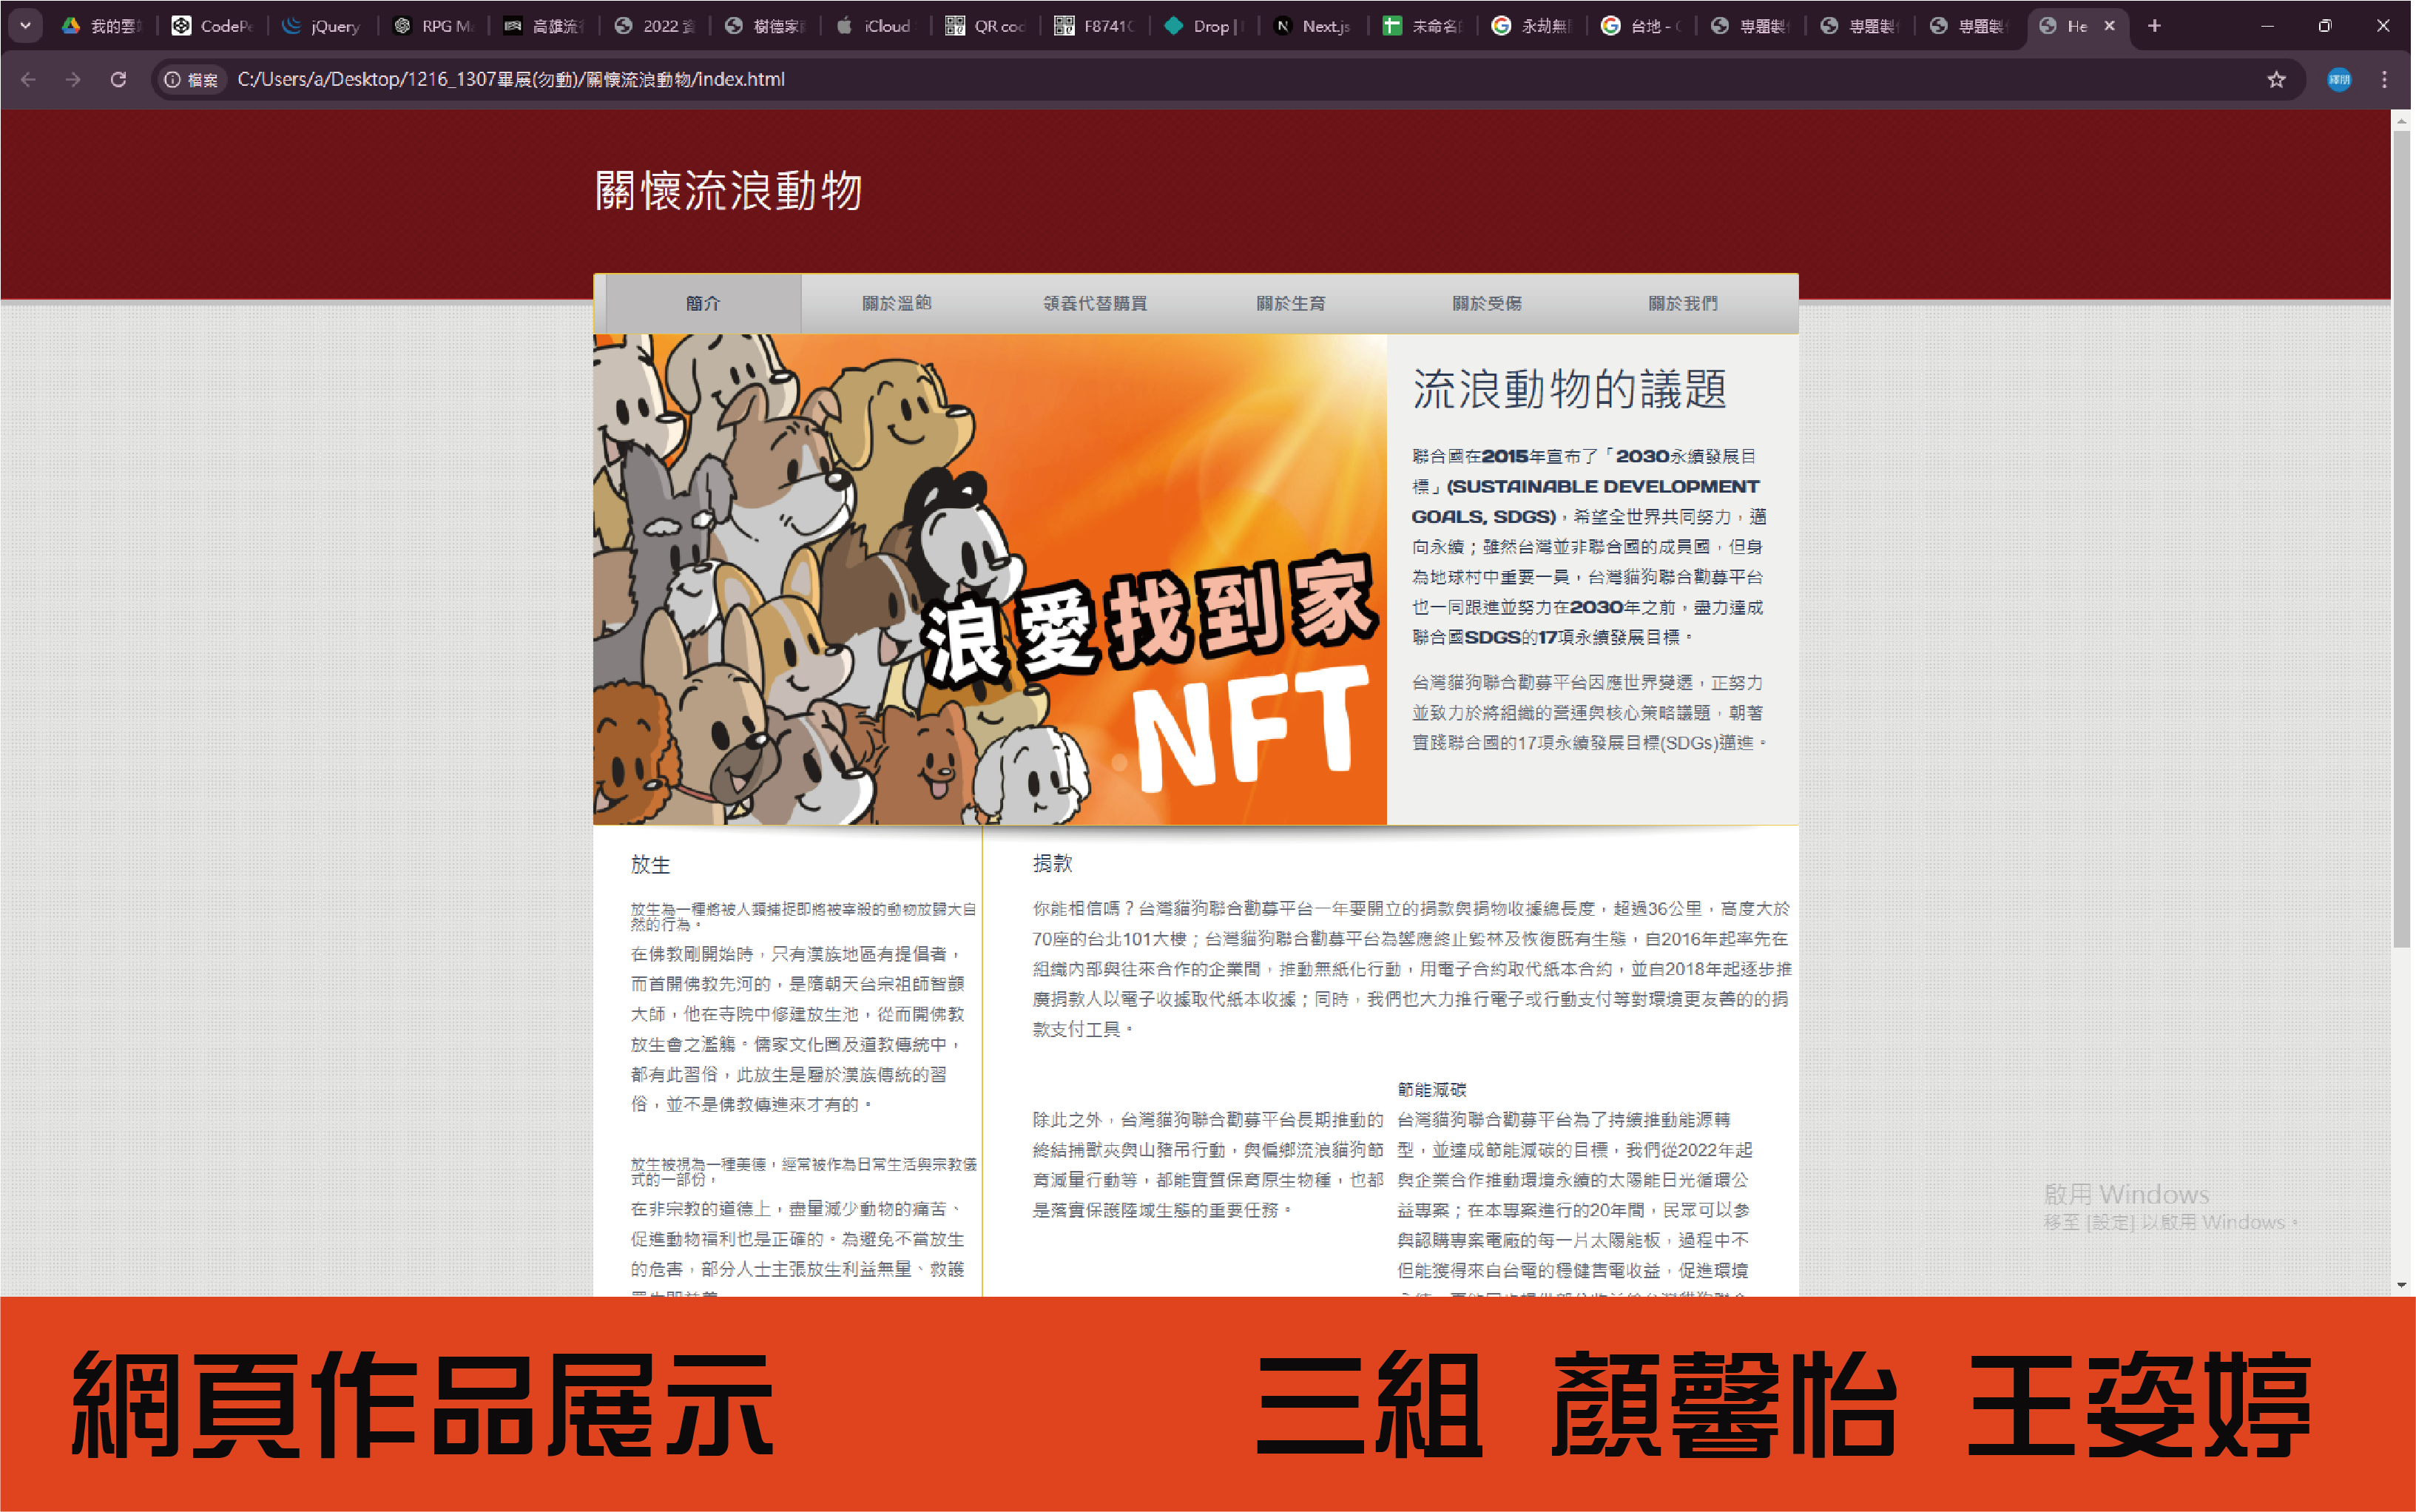This screenshot has width=2416, height=1512.
Task: Switch to the iCloud tab
Action: pos(874,26)
